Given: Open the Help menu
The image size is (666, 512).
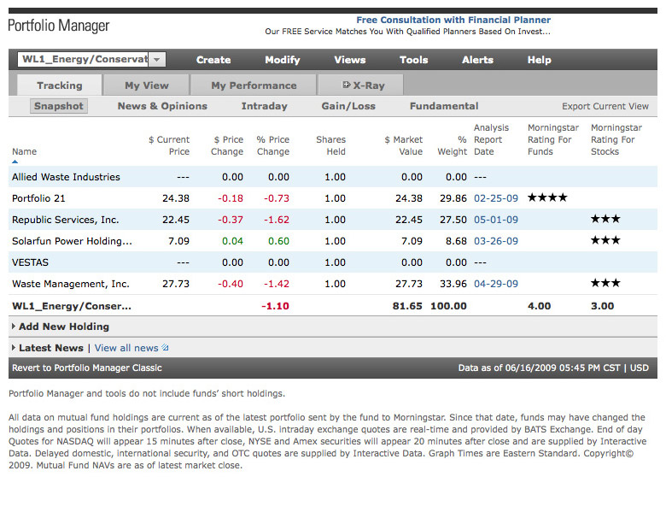Looking at the screenshot, I should coord(539,60).
